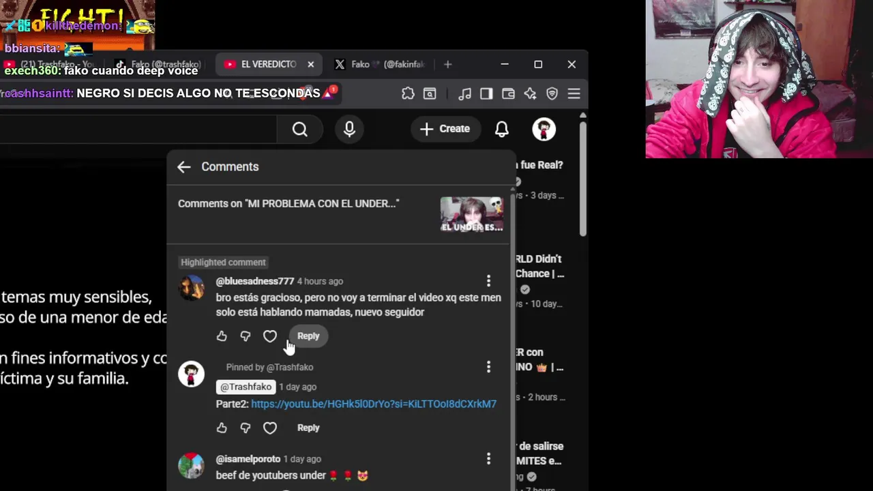The height and width of the screenshot is (491, 873).
Task: Switch to the Fako X browser tab
Action: (x=381, y=64)
